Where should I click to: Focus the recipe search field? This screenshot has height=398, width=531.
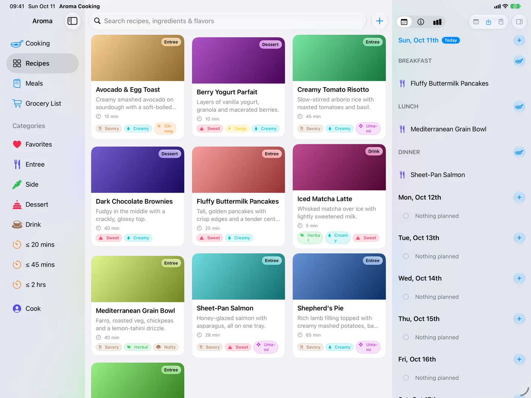click(228, 21)
